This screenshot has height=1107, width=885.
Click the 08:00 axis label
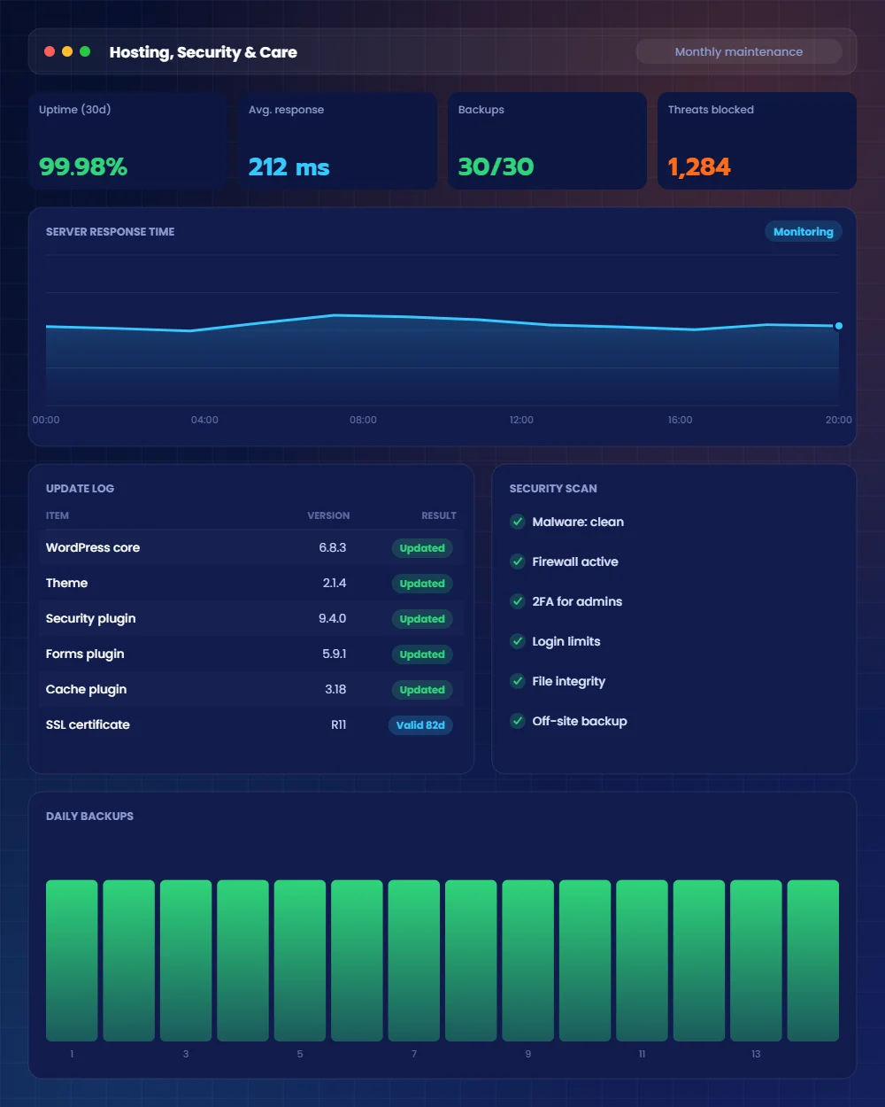363,420
